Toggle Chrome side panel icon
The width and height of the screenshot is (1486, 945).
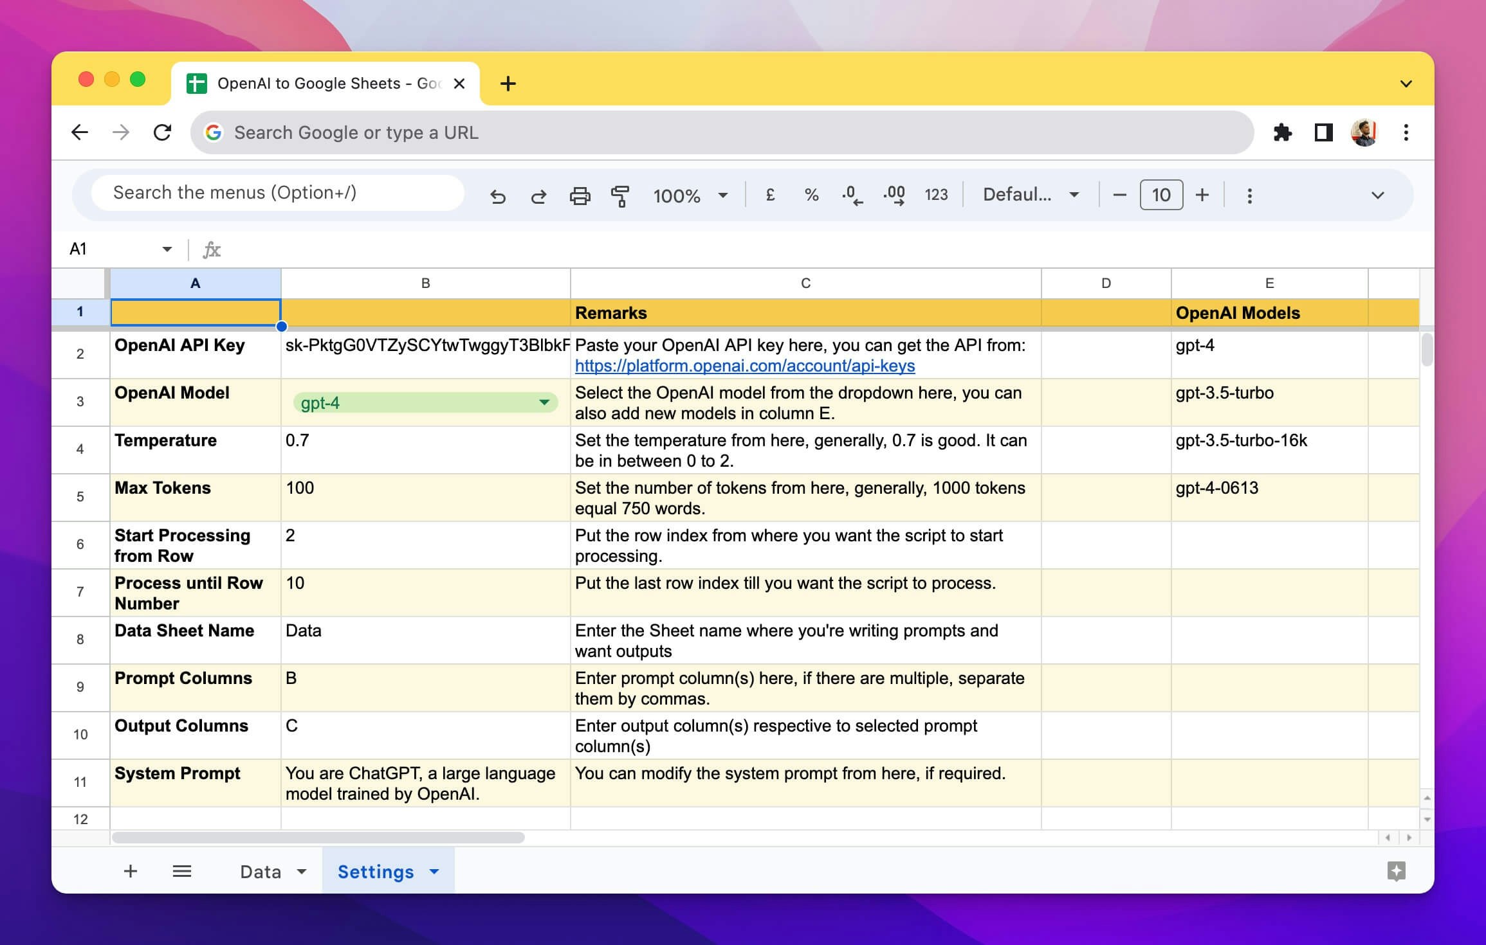click(1323, 132)
